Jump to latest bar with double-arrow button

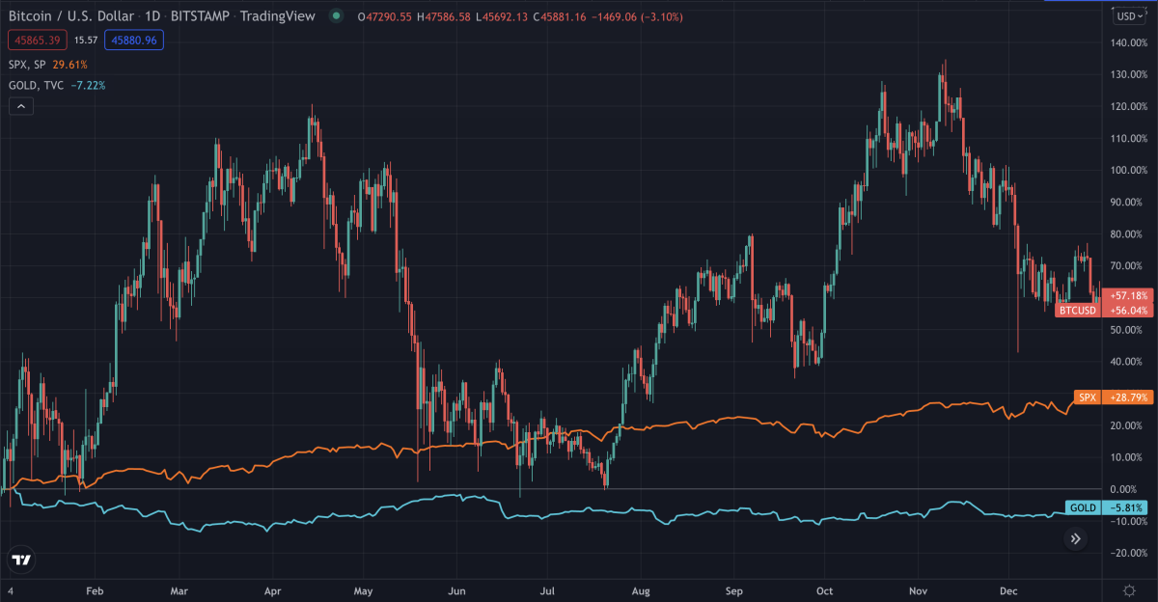coord(1076,540)
